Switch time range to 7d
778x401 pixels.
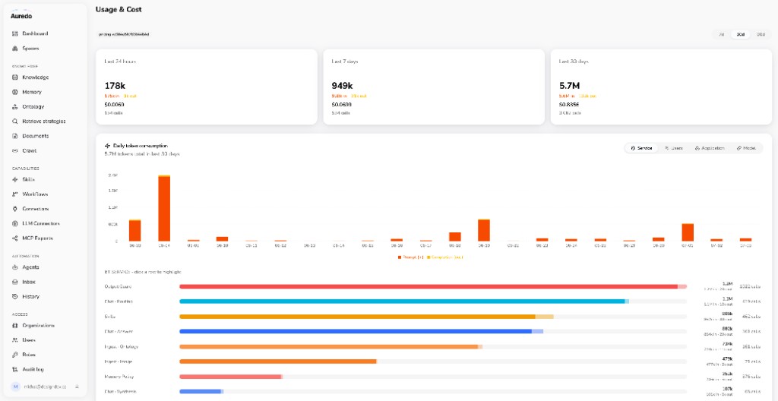[x=722, y=35]
